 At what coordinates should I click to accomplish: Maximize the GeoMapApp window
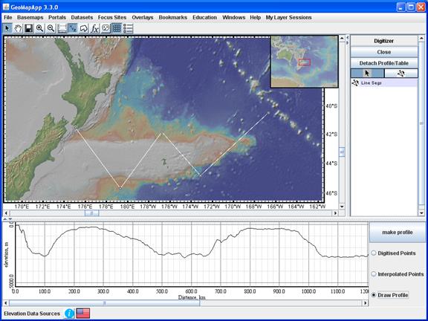point(411,7)
